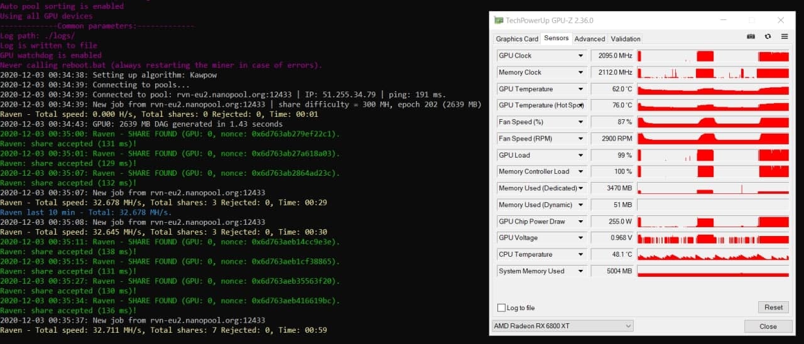Click the 0.968 V voltage value
The height and width of the screenshot is (344, 804).
point(612,238)
